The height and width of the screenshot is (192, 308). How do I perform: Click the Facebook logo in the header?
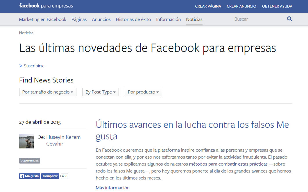click(x=29, y=6)
